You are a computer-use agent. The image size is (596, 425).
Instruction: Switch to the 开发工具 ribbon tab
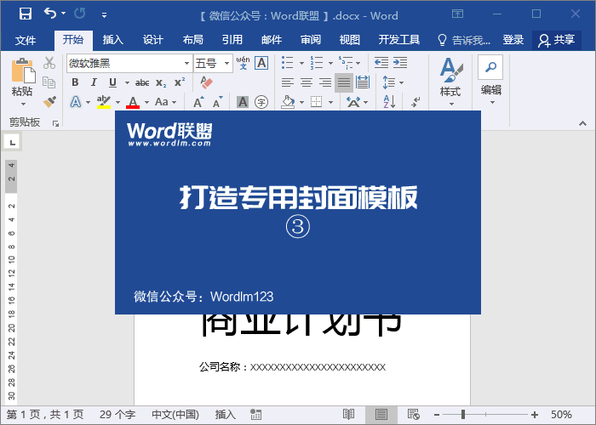(399, 39)
